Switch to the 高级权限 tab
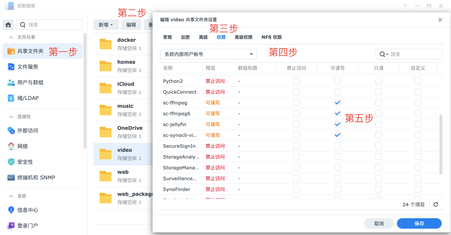Image resolution: width=451 pixels, height=235 pixels. tap(243, 37)
